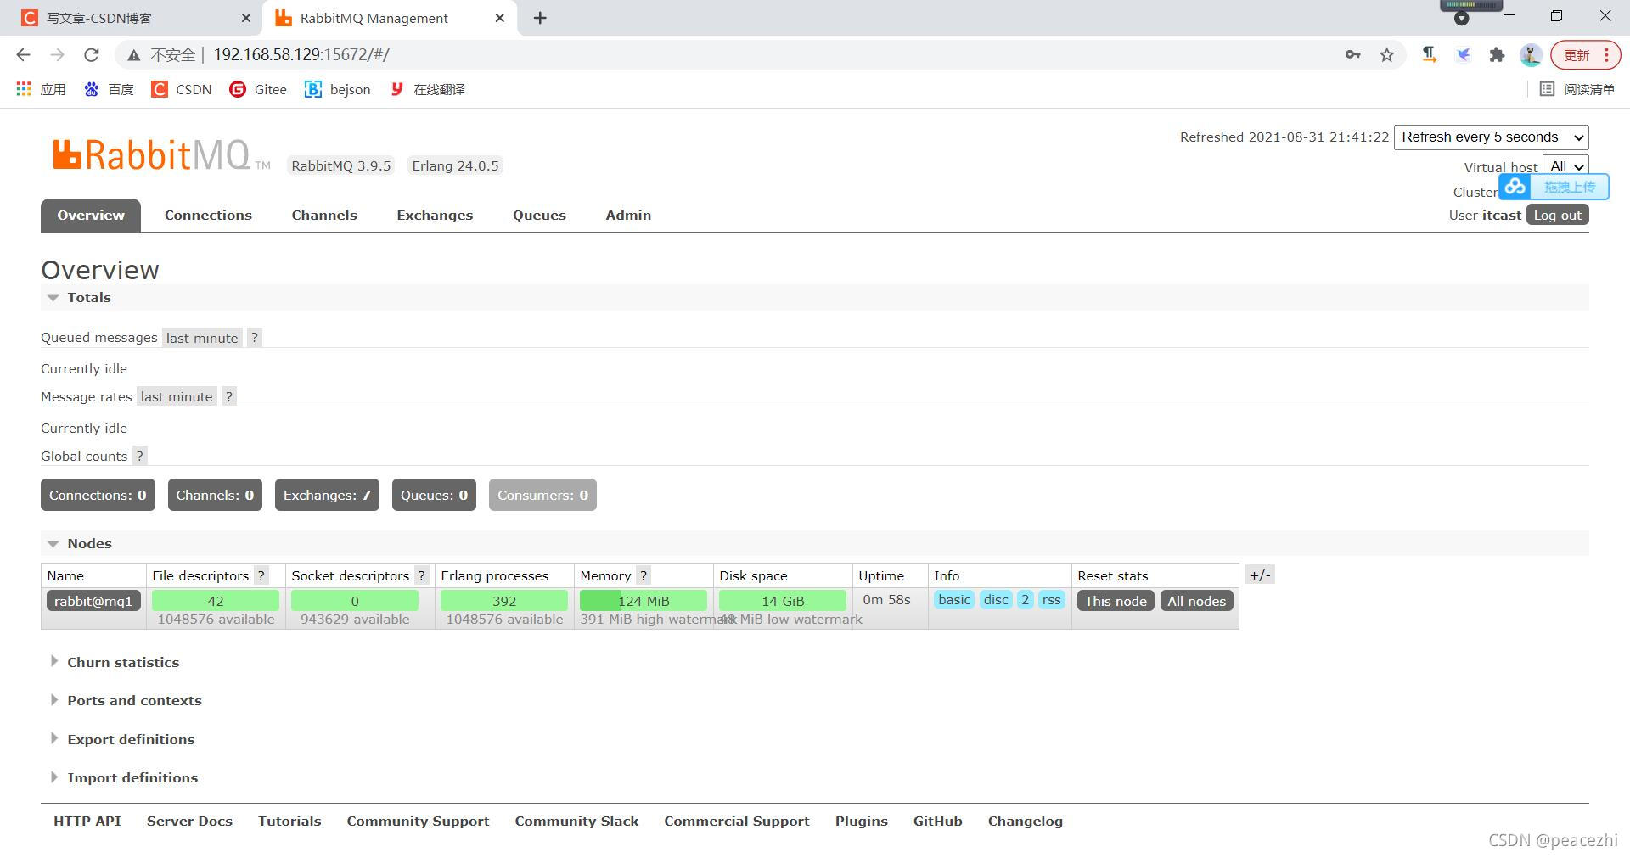Switch to the Channels tab
The image size is (1630, 858).
tap(324, 216)
